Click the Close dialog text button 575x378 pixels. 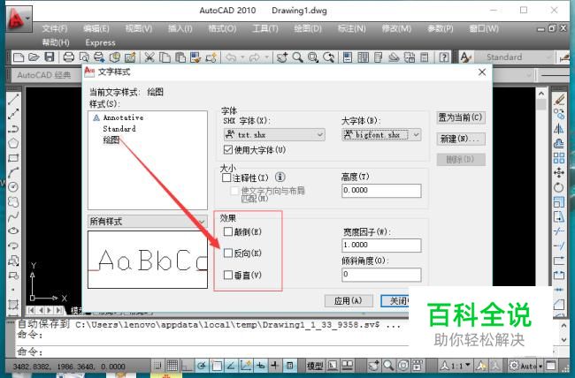pyautogui.click(x=395, y=300)
